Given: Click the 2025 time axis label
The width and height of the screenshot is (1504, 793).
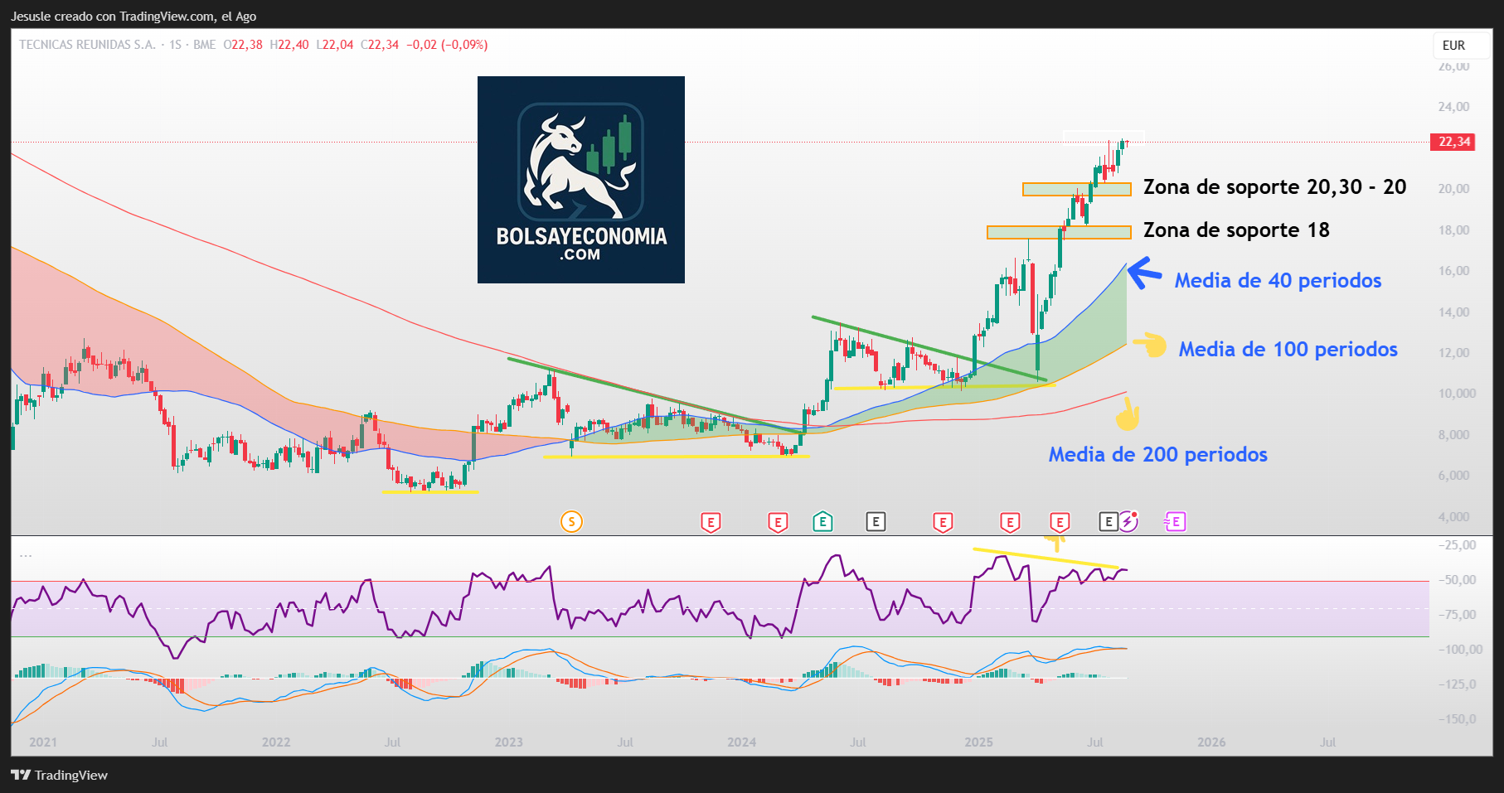Looking at the screenshot, I should [978, 742].
